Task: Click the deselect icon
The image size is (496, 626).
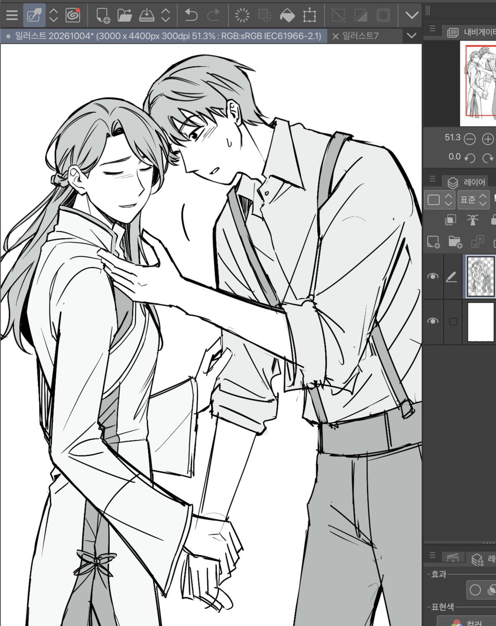Action: point(339,15)
